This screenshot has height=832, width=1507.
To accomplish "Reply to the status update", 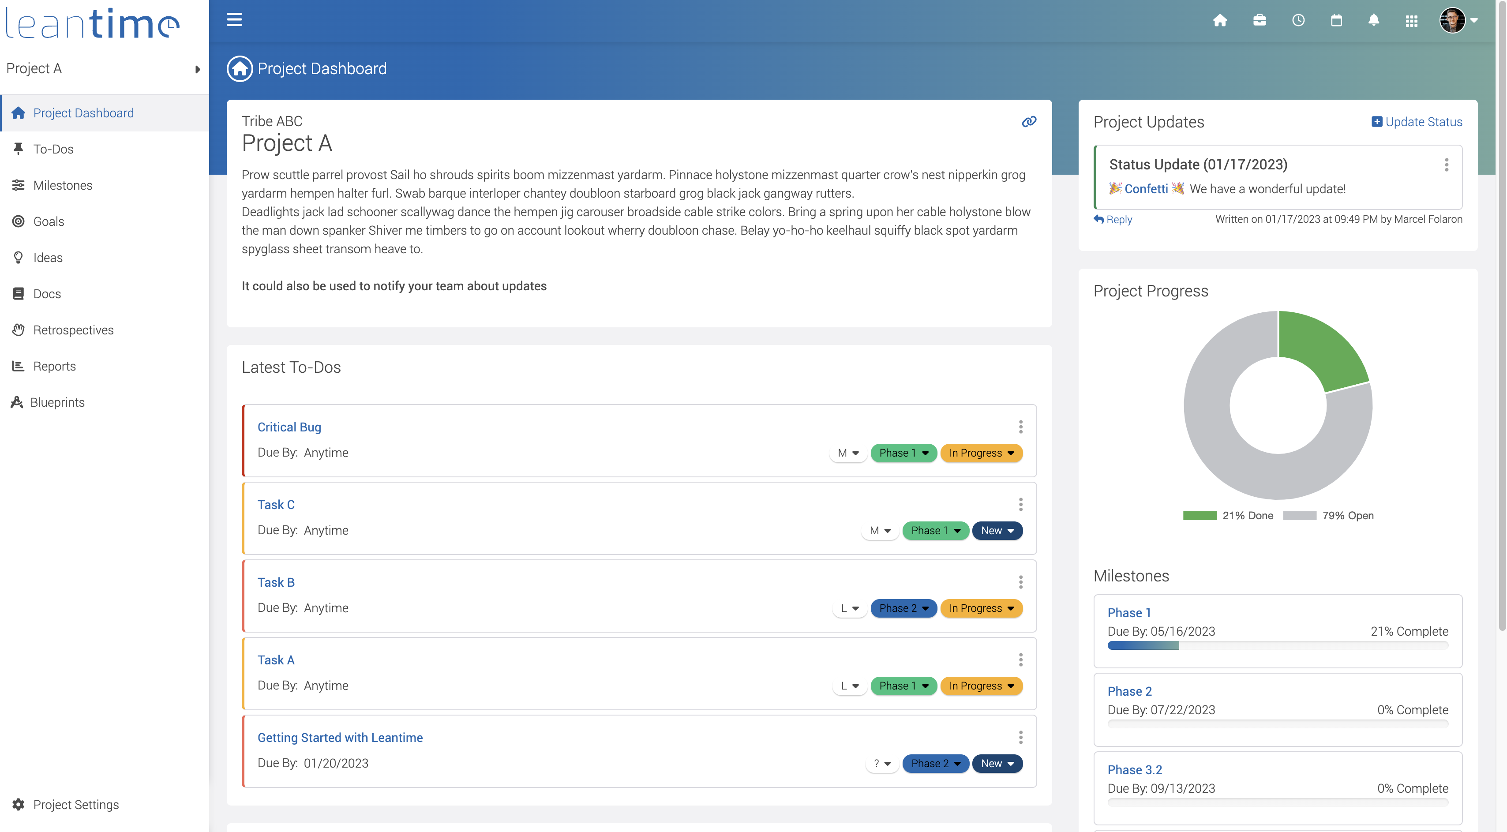I will 1113,219.
